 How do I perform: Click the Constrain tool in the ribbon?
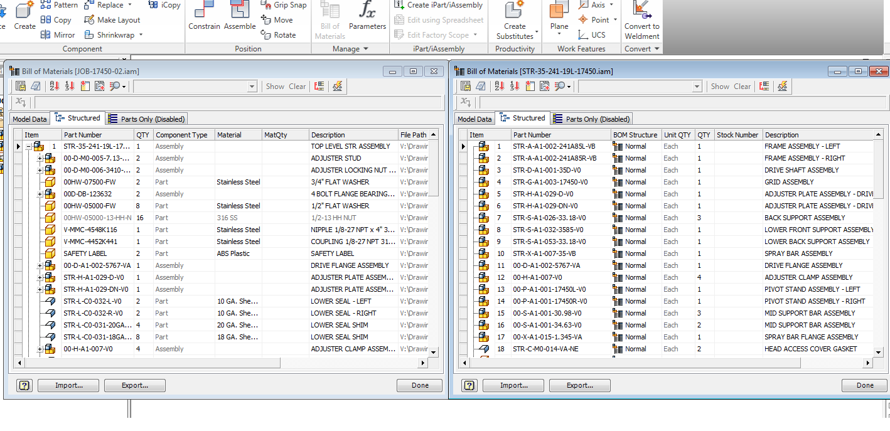click(204, 15)
